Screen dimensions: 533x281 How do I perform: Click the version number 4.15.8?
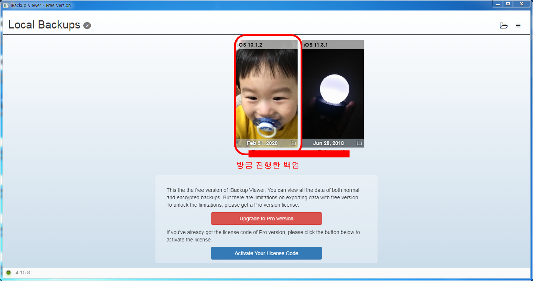click(23, 273)
